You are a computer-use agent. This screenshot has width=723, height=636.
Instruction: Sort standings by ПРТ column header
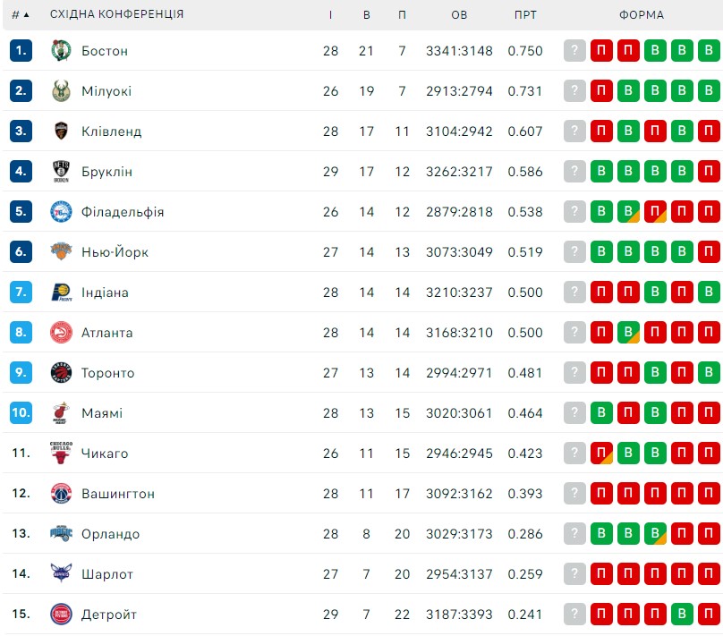point(525,14)
